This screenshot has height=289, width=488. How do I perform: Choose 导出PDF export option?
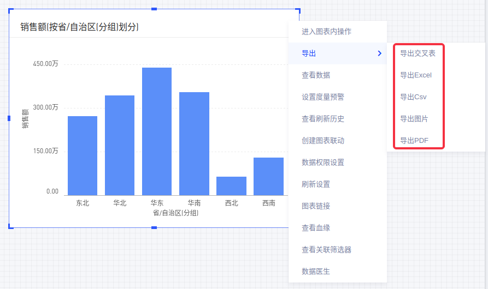(x=414, y=141)
